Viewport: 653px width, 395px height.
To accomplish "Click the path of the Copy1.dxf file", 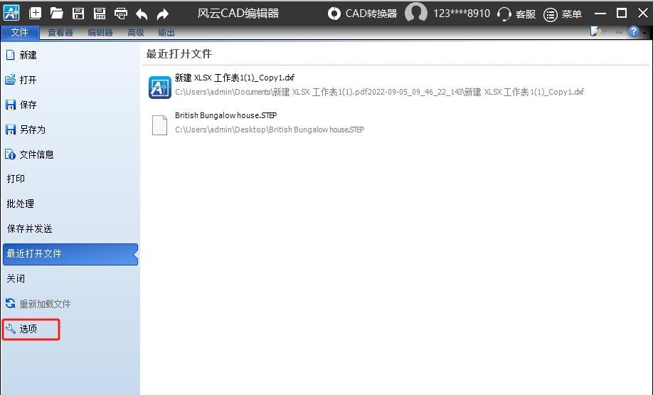I will [x=379, y=92].
